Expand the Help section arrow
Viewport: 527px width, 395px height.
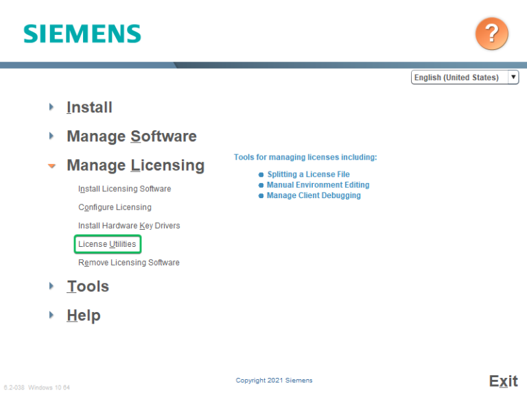click(x=51, y=315)
